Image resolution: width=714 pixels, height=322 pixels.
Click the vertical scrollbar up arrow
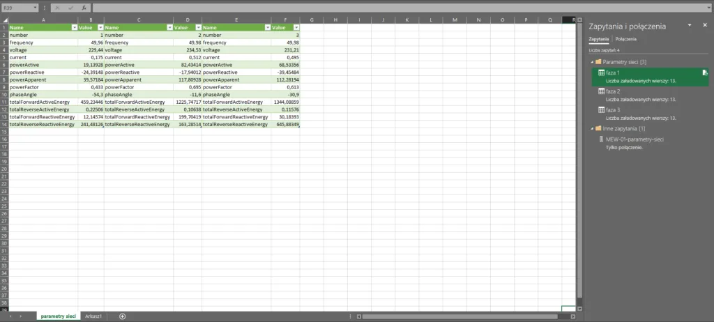point(579,20)
